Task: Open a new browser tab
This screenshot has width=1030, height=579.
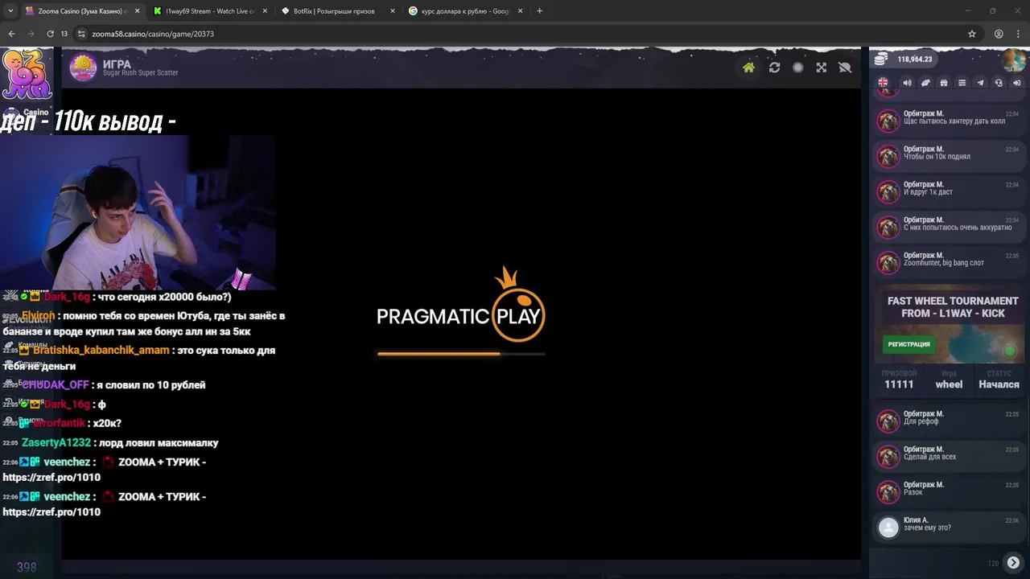Action: pos(539,11)
